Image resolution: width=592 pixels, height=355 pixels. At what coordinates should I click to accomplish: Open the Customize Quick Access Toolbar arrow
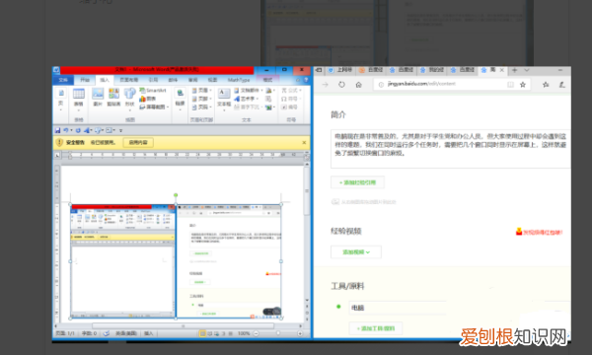(120, 130)
